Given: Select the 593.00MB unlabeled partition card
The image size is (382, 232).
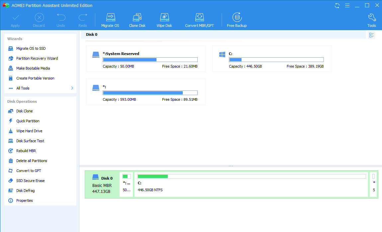Looking at the screenshot, I should [146, 92].
